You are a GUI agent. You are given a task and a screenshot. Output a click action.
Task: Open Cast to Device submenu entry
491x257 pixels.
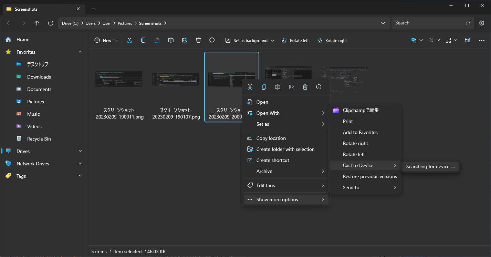point(358,165)
